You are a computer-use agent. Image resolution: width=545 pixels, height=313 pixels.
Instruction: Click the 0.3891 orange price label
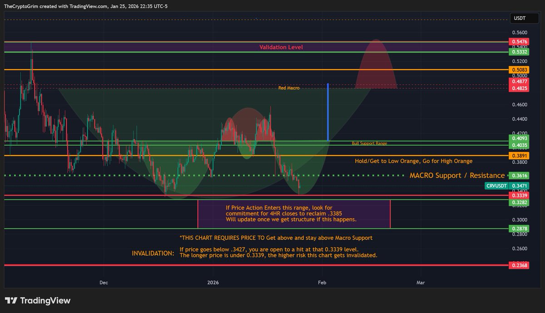(x=520, y=156)
